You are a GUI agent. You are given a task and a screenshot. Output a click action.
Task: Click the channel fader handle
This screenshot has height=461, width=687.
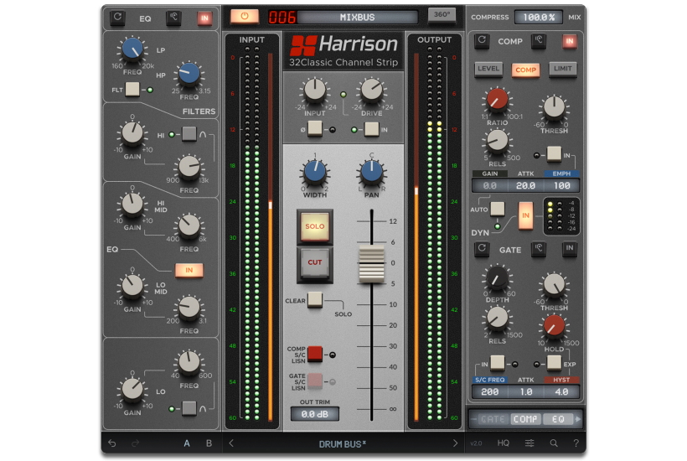(x=371, y=263)
